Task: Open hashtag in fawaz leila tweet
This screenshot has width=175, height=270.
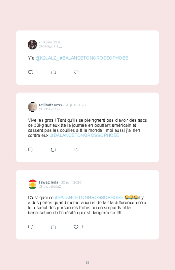Action: click(89, 197)
